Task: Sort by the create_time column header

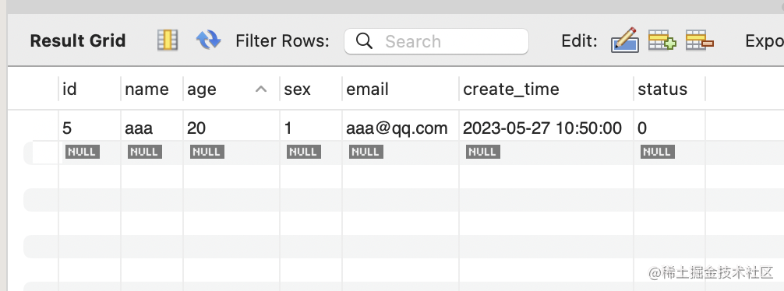Action: tap(546, 89)
